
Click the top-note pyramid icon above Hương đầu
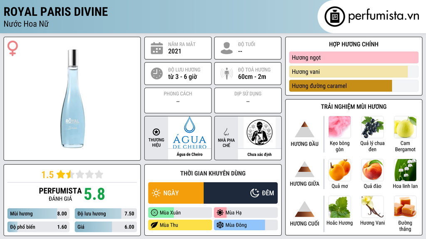point(305,129)
